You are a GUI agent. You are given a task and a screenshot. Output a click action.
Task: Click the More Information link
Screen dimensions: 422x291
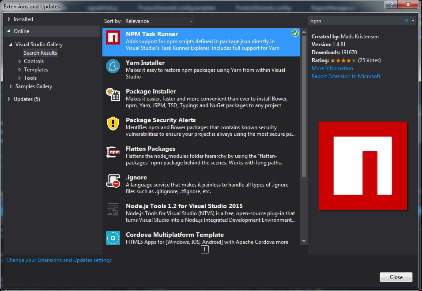pyautogui.click(x=332, y=68)
